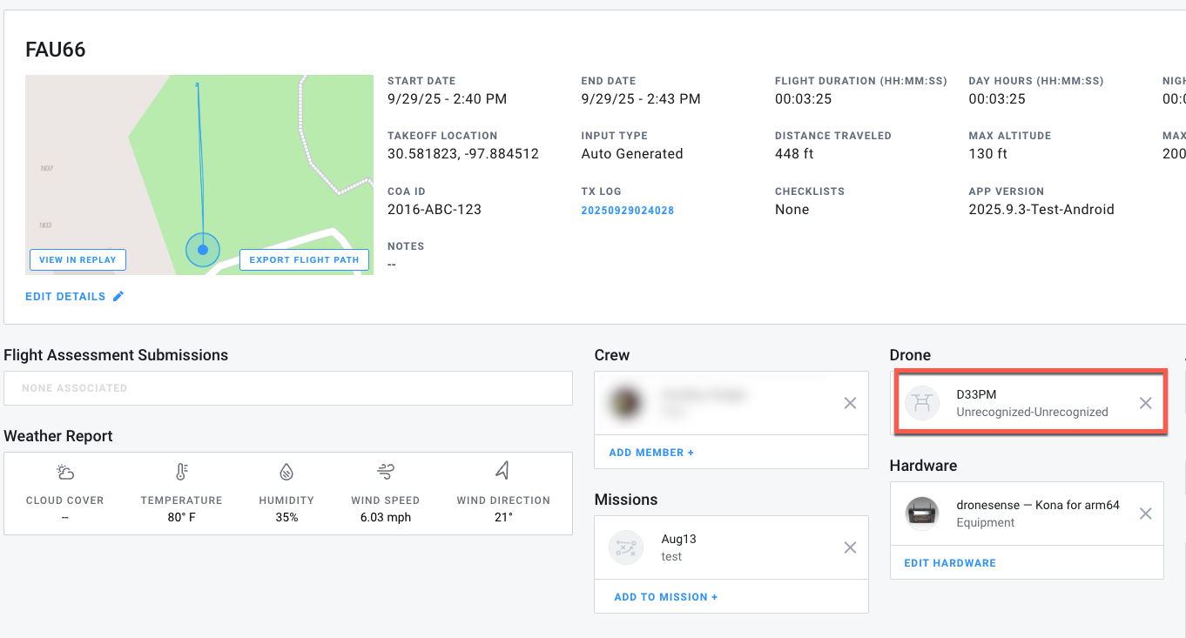The width and height of the screenshot is (1186, 638).
Task: Export the flight path
Action: (x=304, y=259)
